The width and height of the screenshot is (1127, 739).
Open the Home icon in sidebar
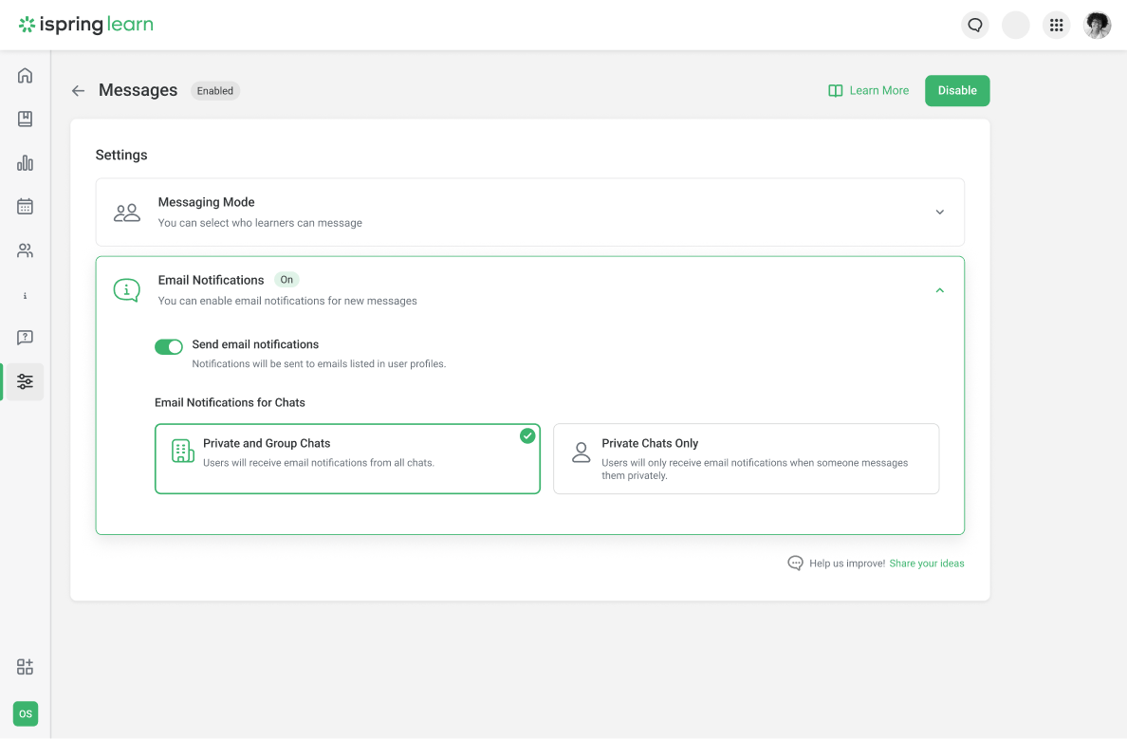[25, 76]
